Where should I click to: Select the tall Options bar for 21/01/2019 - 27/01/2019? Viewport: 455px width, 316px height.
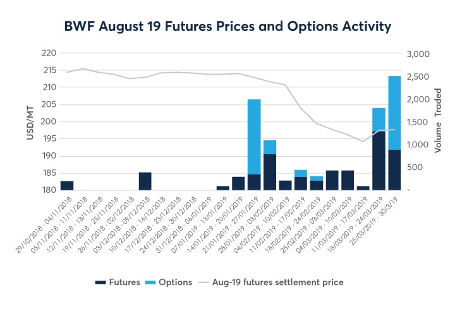pos(254,137)
